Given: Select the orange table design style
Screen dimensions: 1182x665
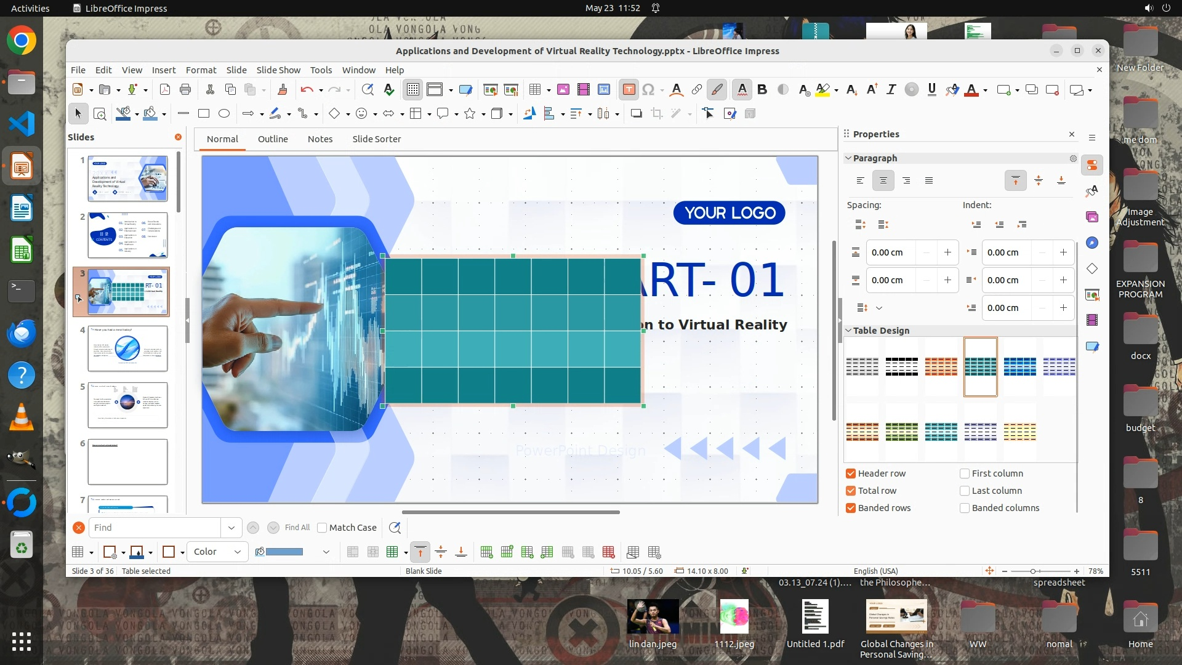Looking at the screenshot, I should (x=941, y=366).
